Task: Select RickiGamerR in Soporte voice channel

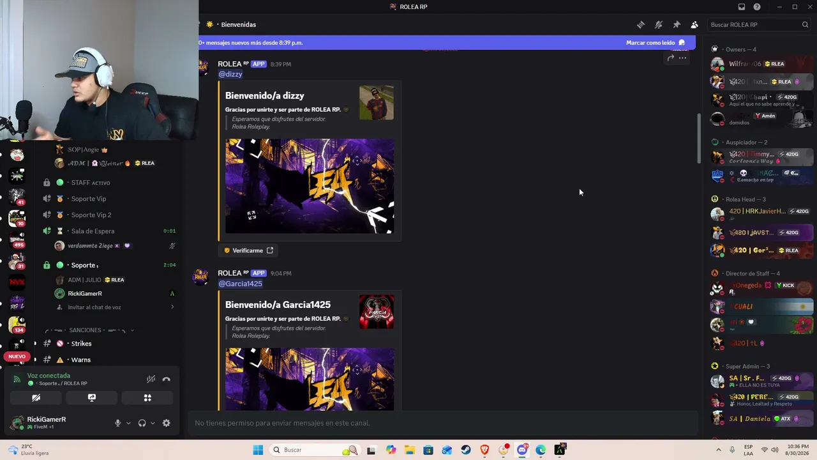Action: click(x=85, y=294)
